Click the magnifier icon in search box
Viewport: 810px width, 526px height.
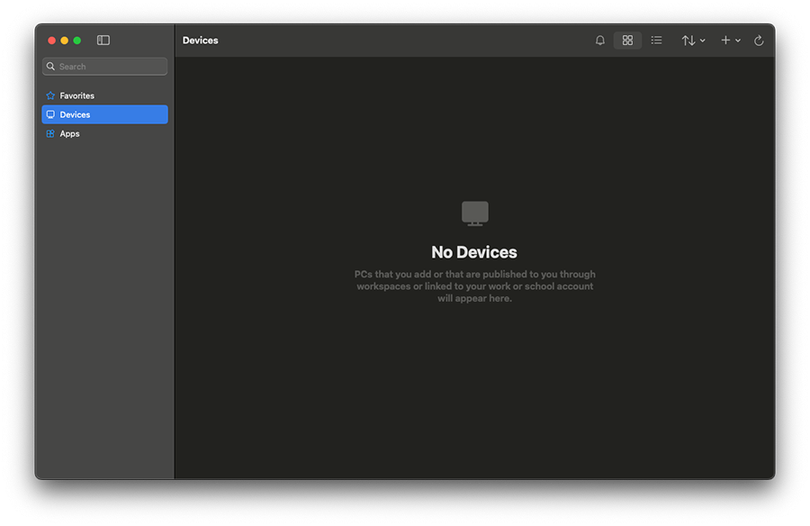(x=50, y=67)
